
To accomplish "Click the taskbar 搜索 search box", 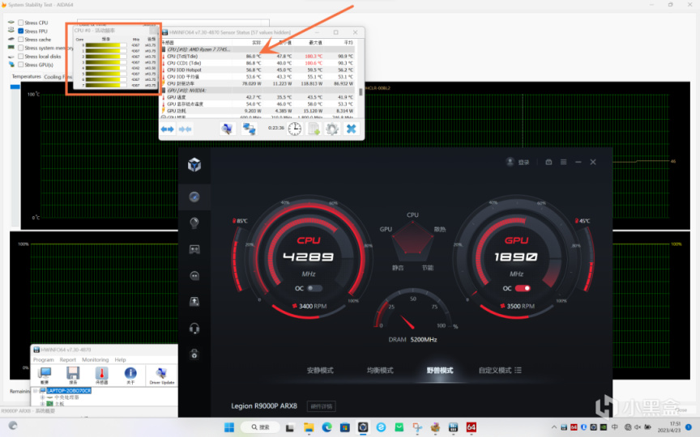I will [260, 427].
